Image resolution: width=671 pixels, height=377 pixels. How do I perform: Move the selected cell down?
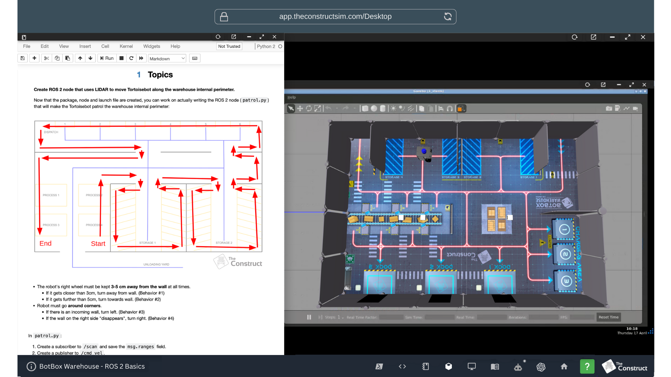click(91, 58)
